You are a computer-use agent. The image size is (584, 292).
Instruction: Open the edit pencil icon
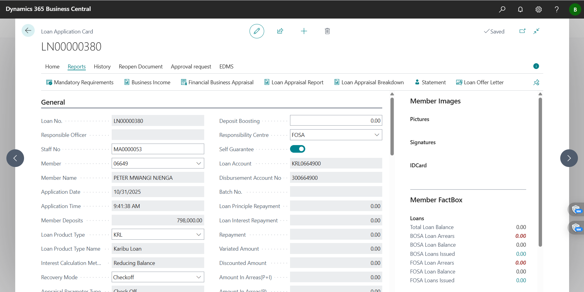257,31
